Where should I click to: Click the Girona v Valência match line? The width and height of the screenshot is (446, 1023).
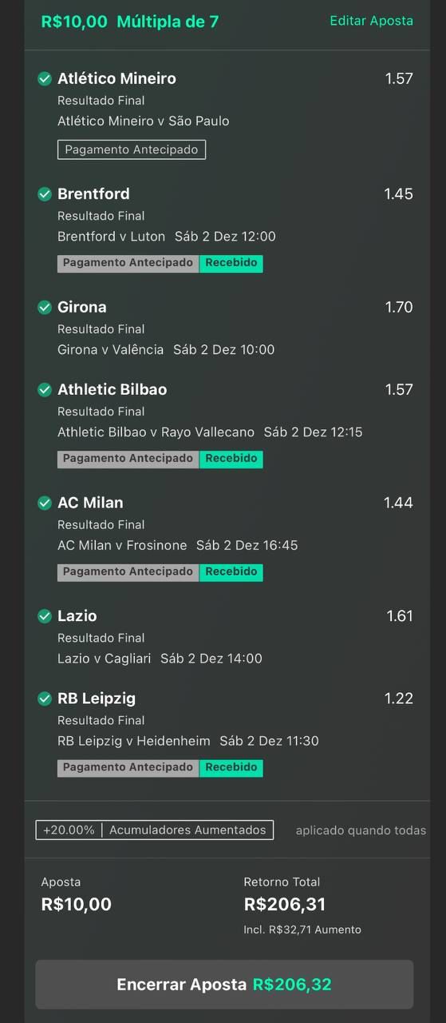(166, 349)
